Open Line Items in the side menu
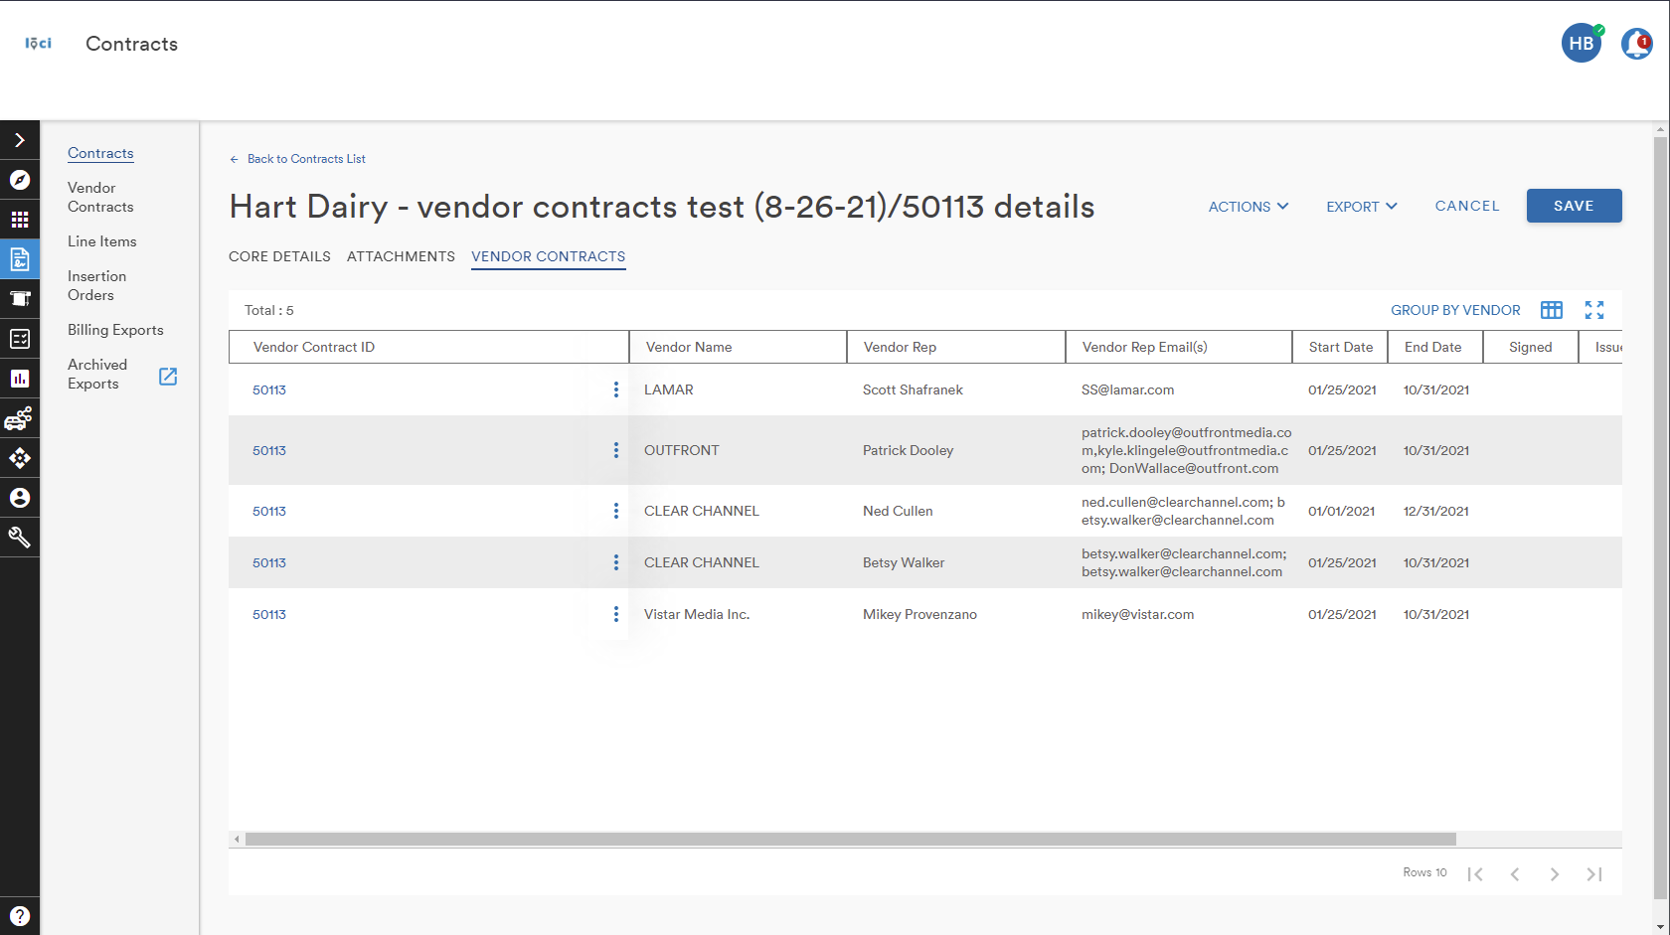1670x935 pixels. pyautogui.click(x=102, y=241)
